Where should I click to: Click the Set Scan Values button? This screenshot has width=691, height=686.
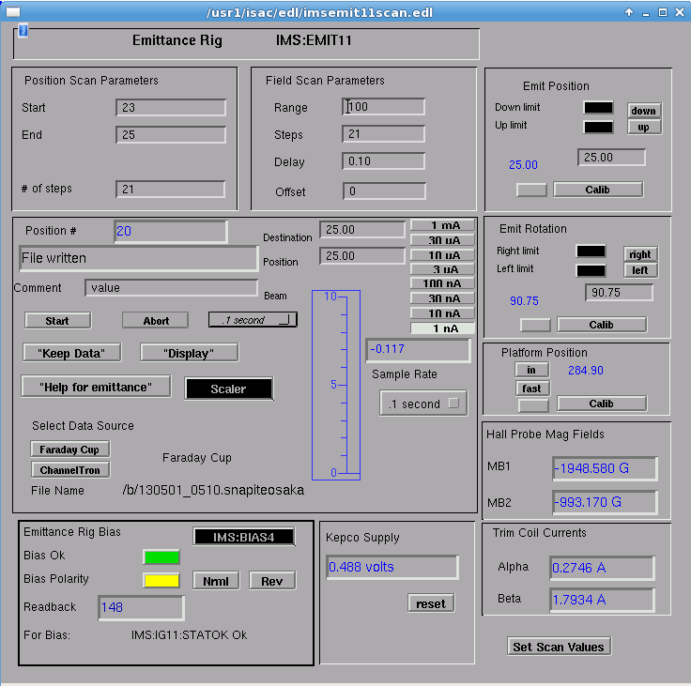(x=559, y=647)
